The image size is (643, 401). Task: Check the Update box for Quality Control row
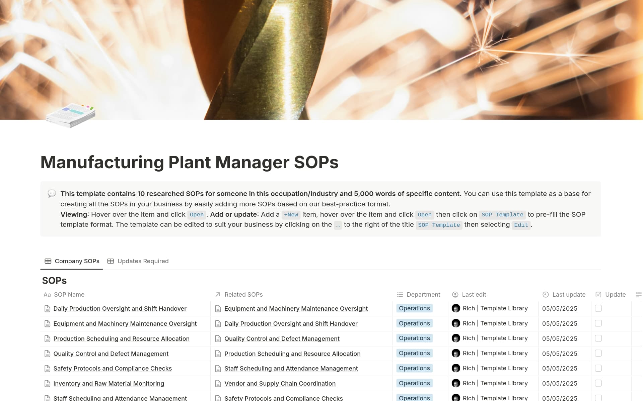coord(598,353)
